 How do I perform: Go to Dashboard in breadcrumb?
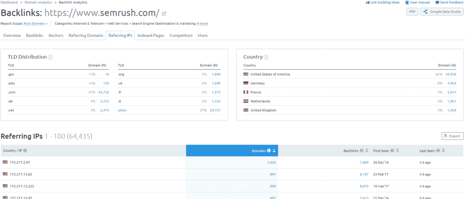click(x=9, y=2)
